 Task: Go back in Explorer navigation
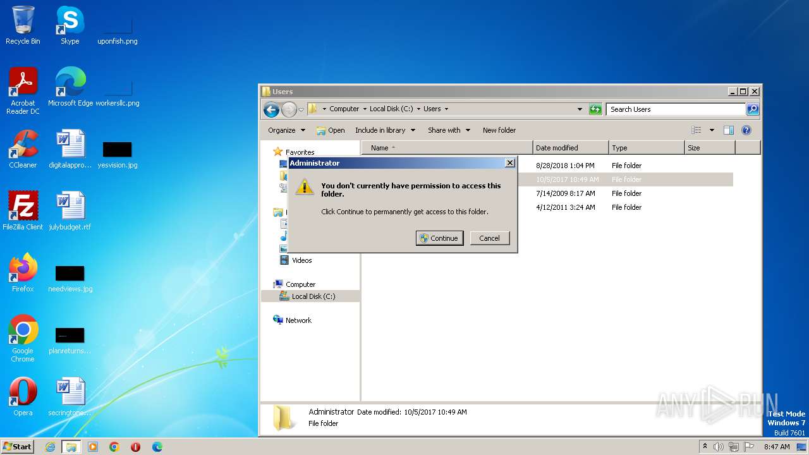pyautogui.click(x=272, y=109)
